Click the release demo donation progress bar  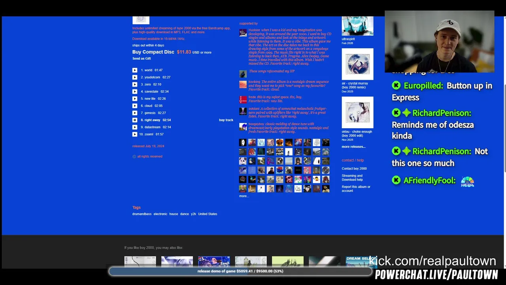(240, 271)
